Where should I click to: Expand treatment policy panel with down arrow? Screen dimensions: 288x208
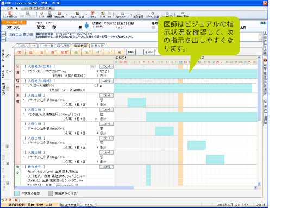pyautogui.click(x=3, y=39)
